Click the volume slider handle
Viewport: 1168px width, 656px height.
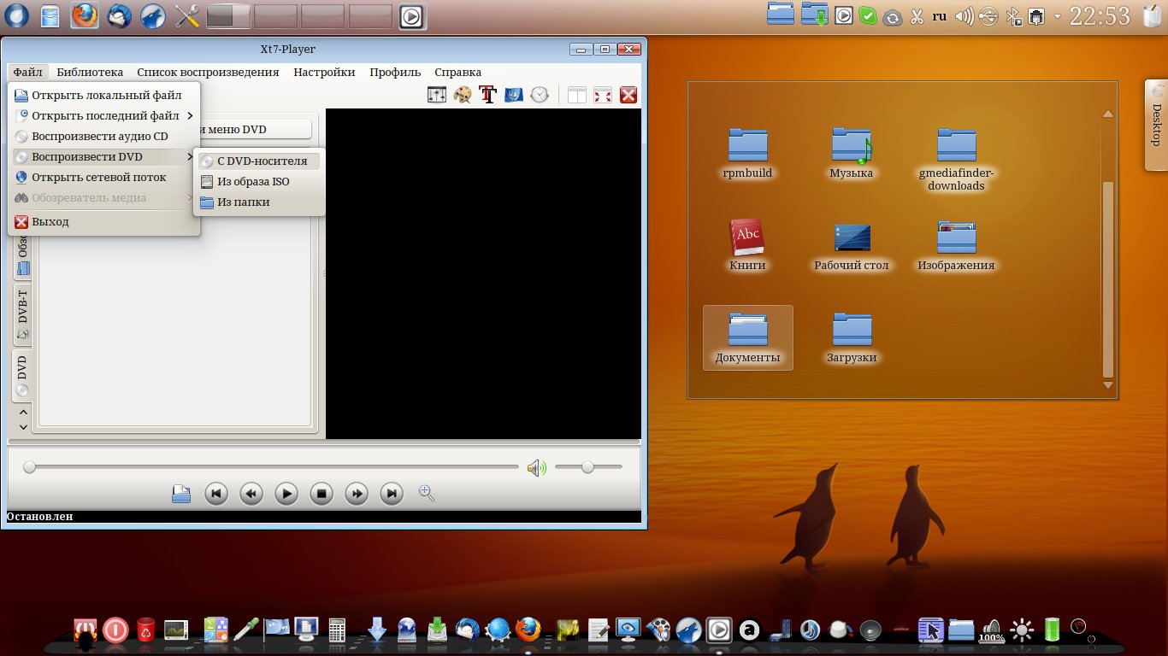[x=587, y=467]
